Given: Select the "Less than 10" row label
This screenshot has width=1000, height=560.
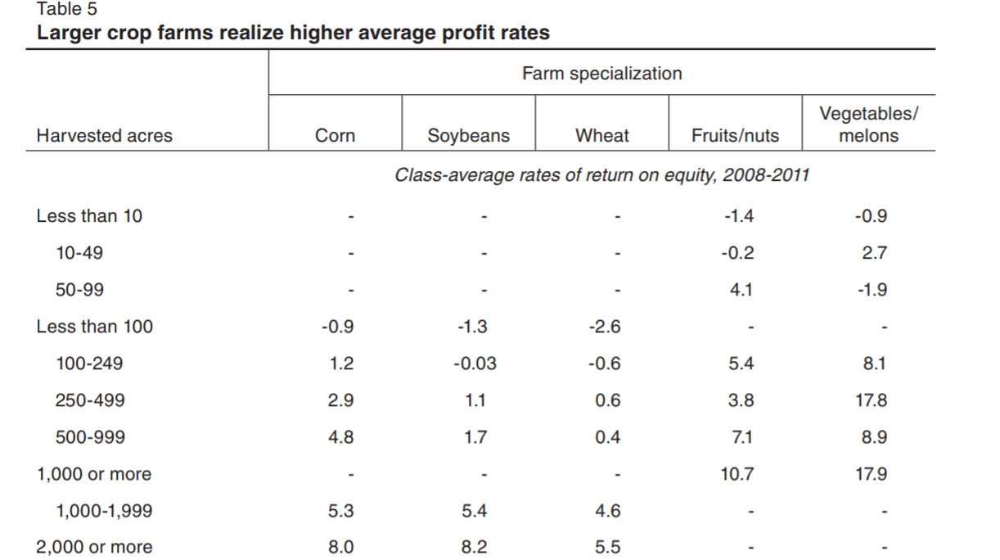Looking at the screenshot, I should pos(89,216).
